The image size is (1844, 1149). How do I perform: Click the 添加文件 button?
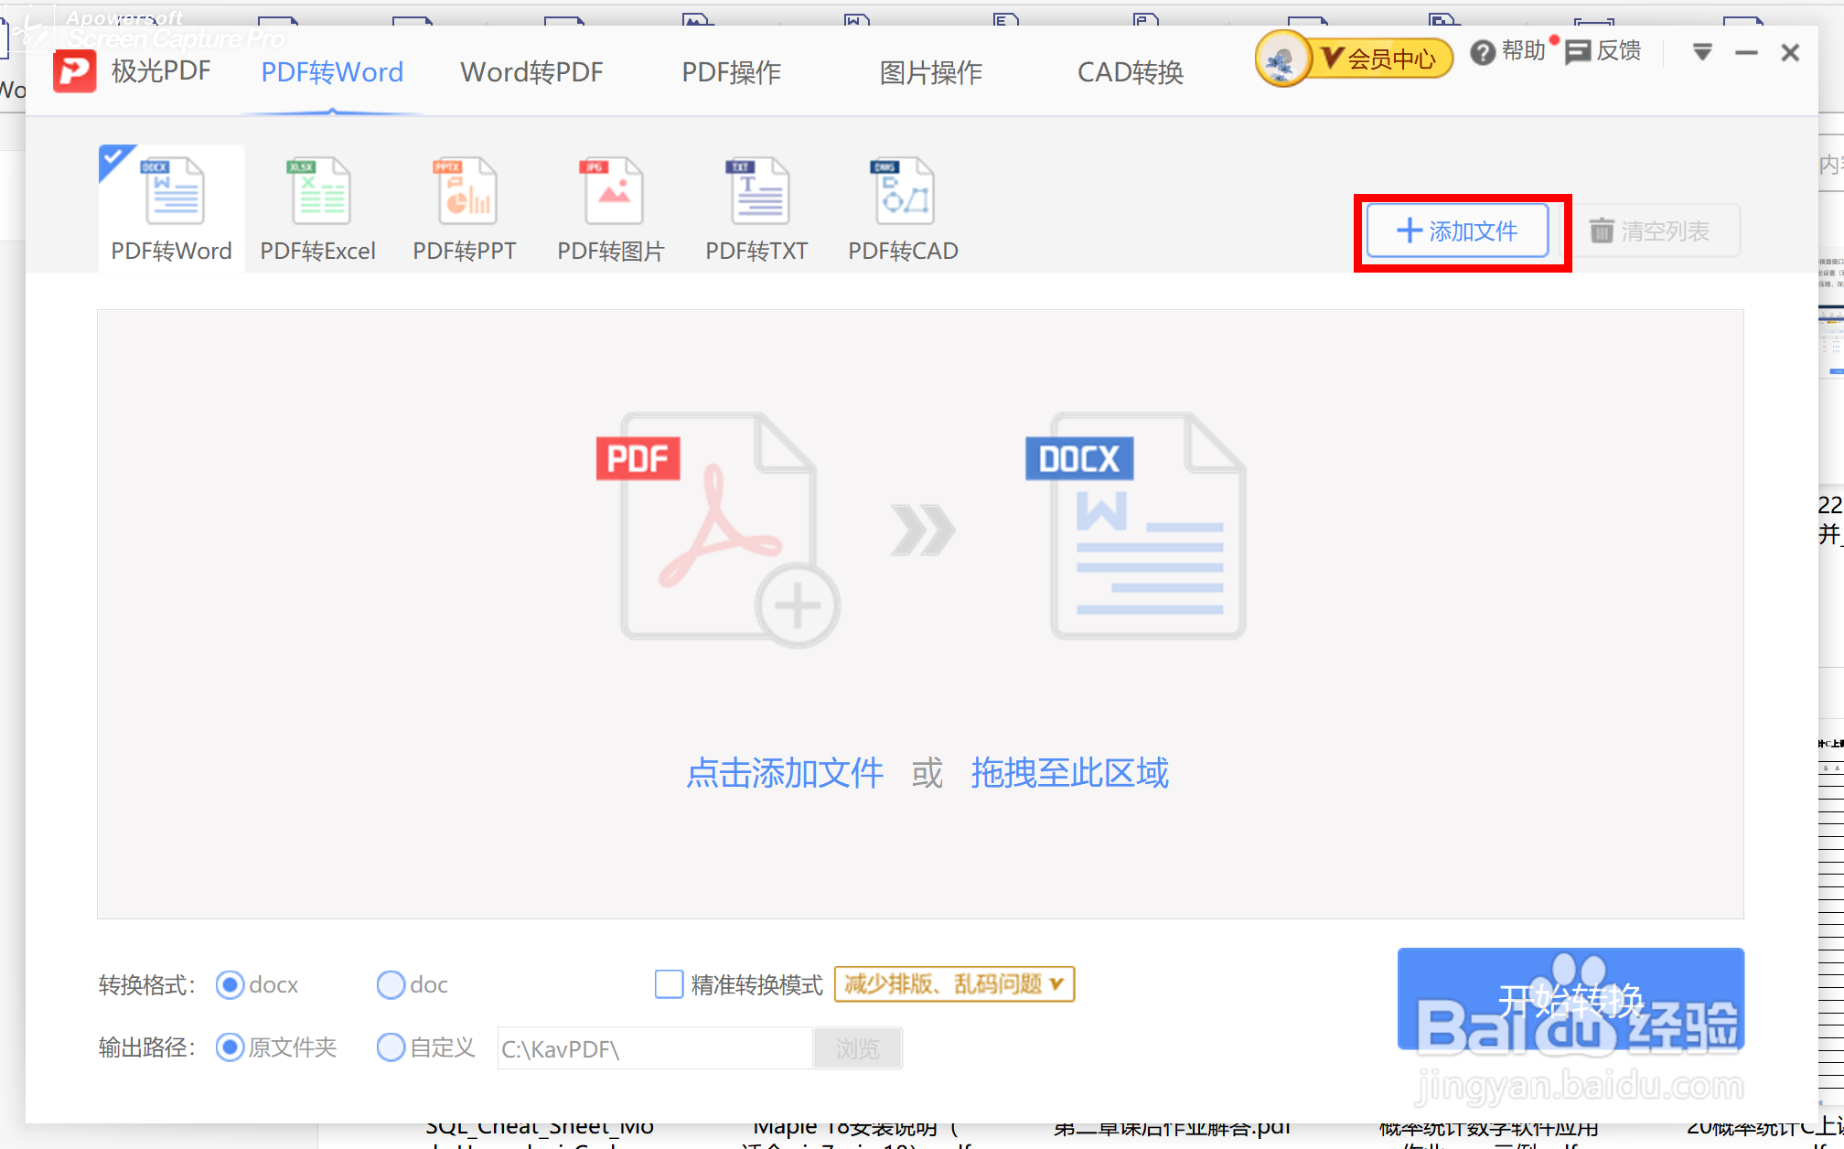click(x=1458, y=231)
